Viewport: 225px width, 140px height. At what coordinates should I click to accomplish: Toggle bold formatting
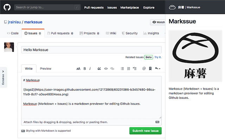pos(85,69)
